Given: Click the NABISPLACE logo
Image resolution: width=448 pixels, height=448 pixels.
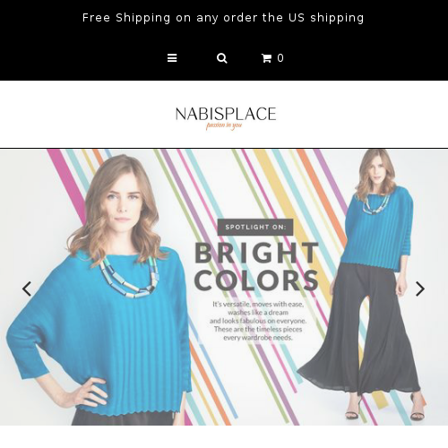Looking at the screenshot, I should pyautogui.click(x=226, y=114).
